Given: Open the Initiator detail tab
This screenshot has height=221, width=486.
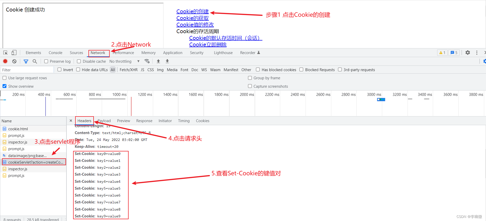Looking at the screenshot, I should click(165, 121).
